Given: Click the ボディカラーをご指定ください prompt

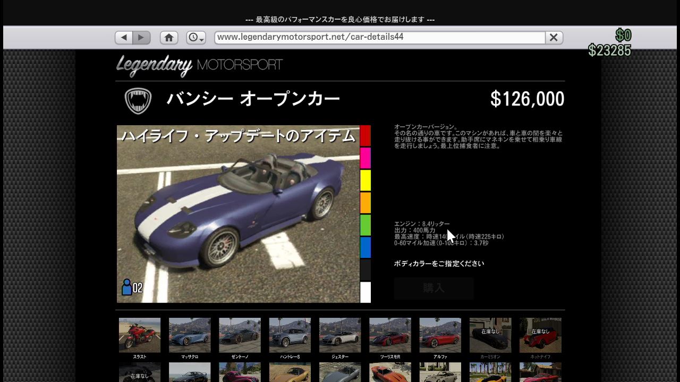Looking at the screenshot, I should [439, 264].
